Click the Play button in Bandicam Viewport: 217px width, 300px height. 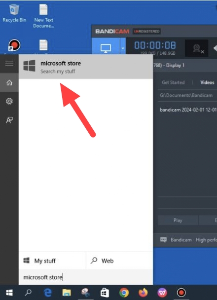(x=178, y=220)
